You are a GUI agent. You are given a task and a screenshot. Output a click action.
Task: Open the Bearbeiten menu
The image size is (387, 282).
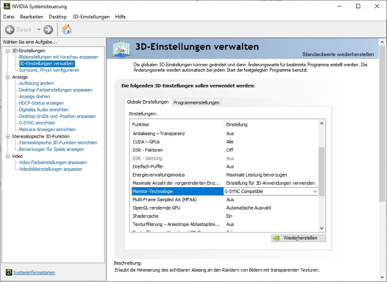click(x=31, y=17)
